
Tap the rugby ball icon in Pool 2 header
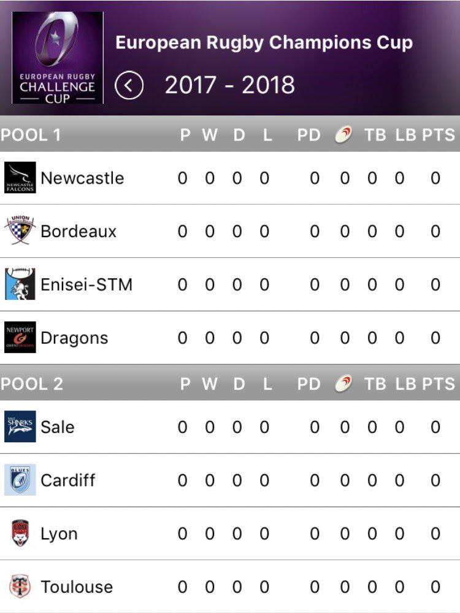(344, 384)
